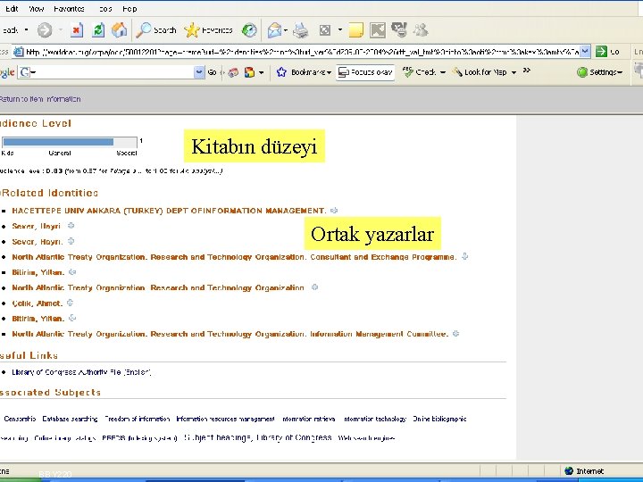Click the Google toolbar news icon
643x482 pixels.
[233, 72]
